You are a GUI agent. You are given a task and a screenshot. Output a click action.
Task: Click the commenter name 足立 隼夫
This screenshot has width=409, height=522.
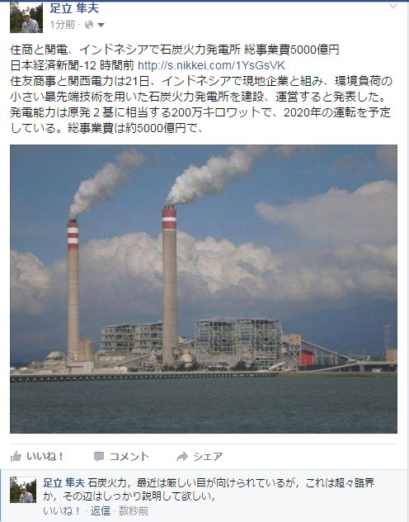63,482
